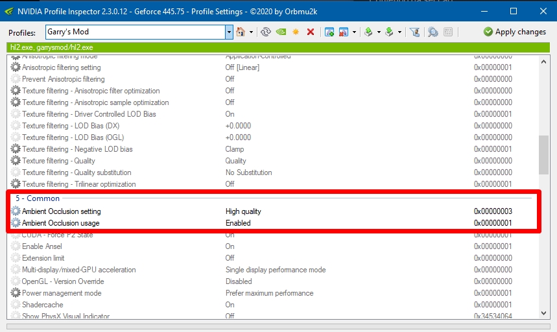Click the settings list scroll-down arrow
Viewport: 557px width, 332px height.
543,313
